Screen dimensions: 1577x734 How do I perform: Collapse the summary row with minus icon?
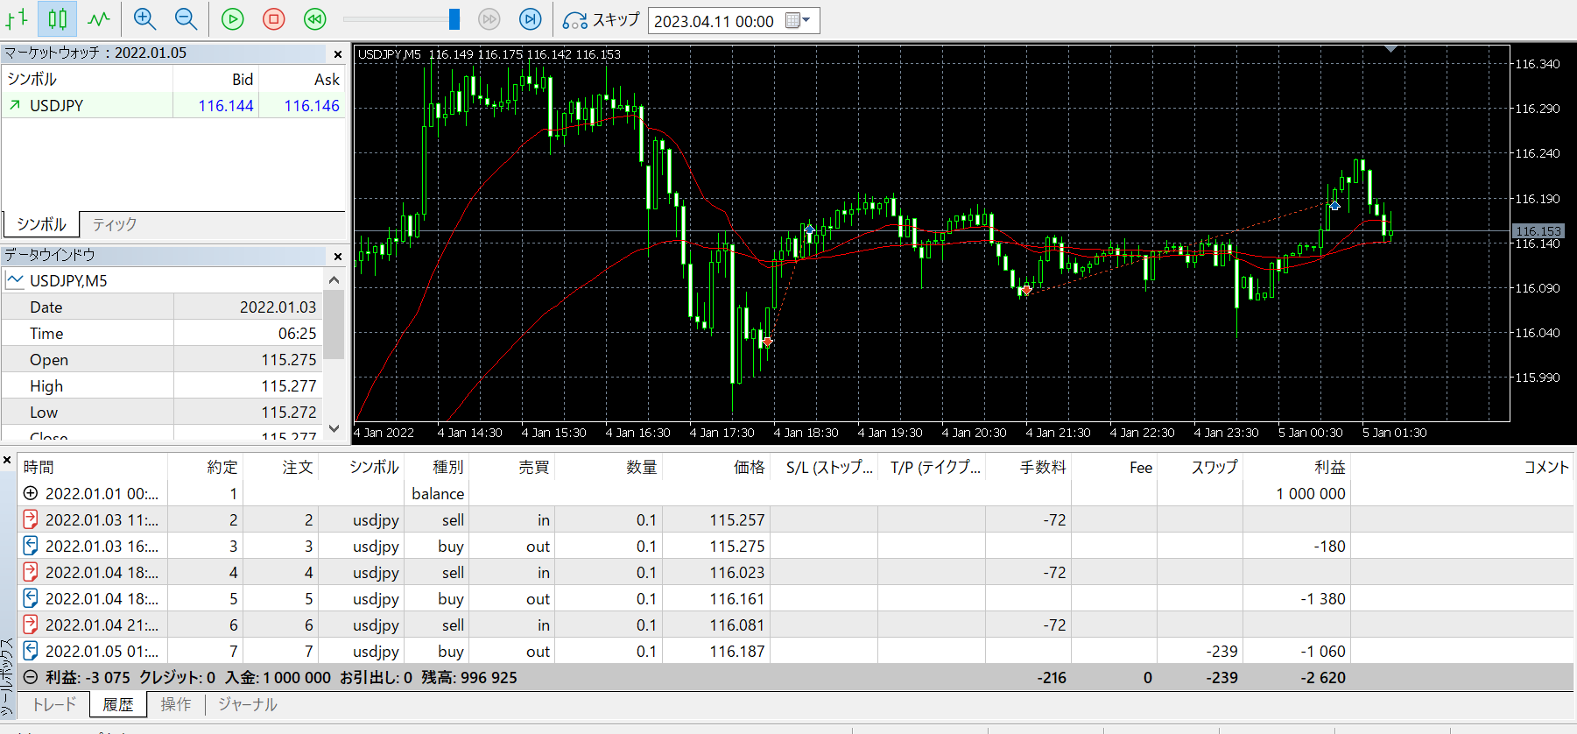tap(31, 677)
